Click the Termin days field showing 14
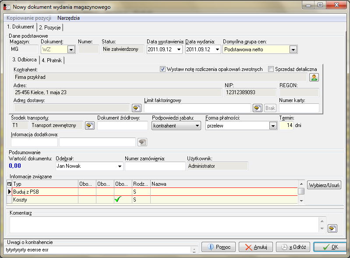This screenshot has width=350, height=258. [x=286, y=125]
